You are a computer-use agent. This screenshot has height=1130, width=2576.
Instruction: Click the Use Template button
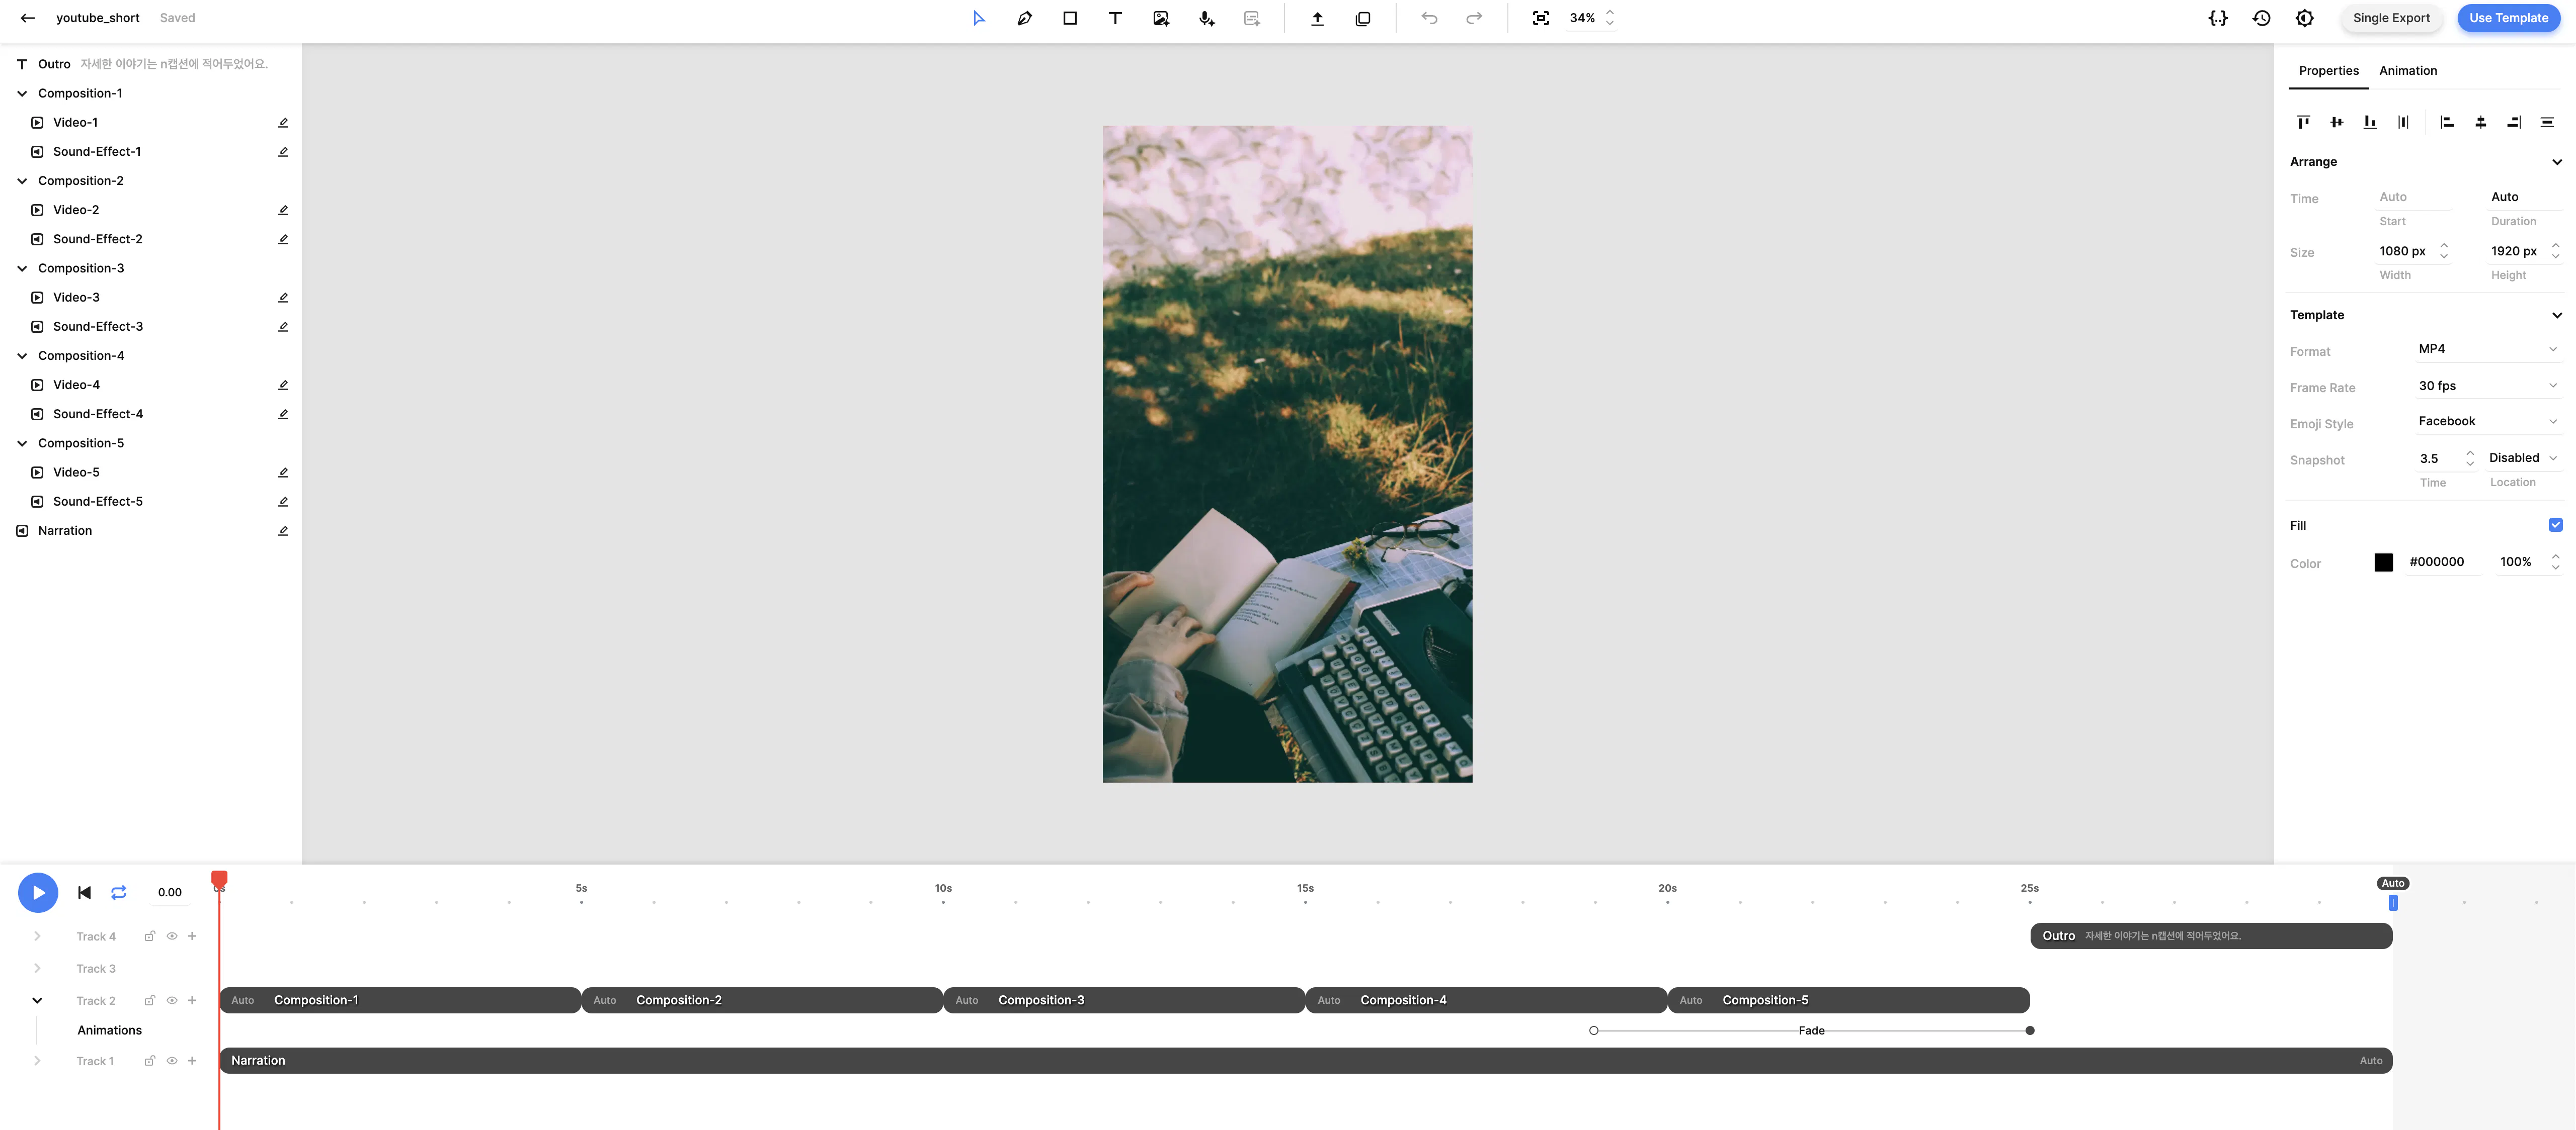pyautogui.click(x=2508, y=18)
